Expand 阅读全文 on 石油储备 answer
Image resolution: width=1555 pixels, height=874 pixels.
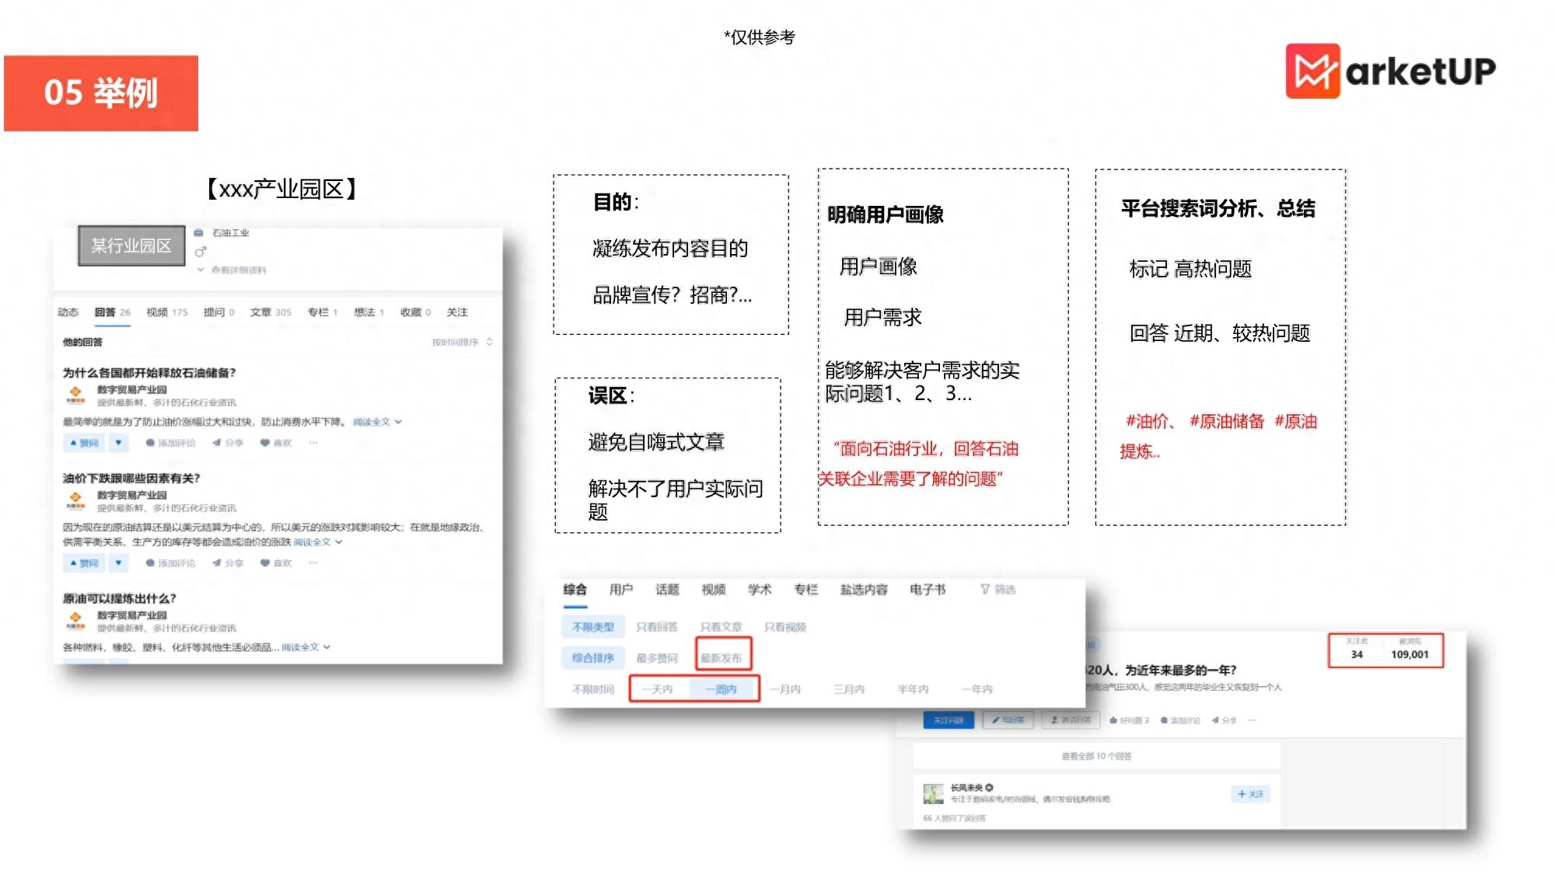pyautogui.click(x=377, y=422)
